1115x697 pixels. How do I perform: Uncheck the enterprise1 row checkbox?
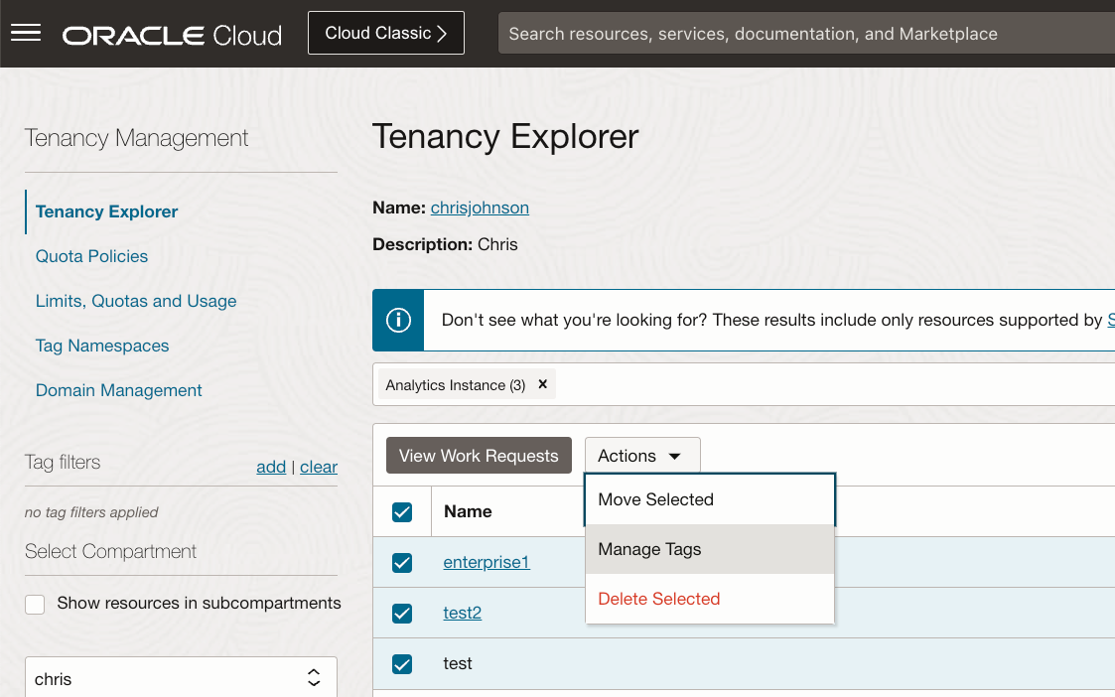coord(401,562)
